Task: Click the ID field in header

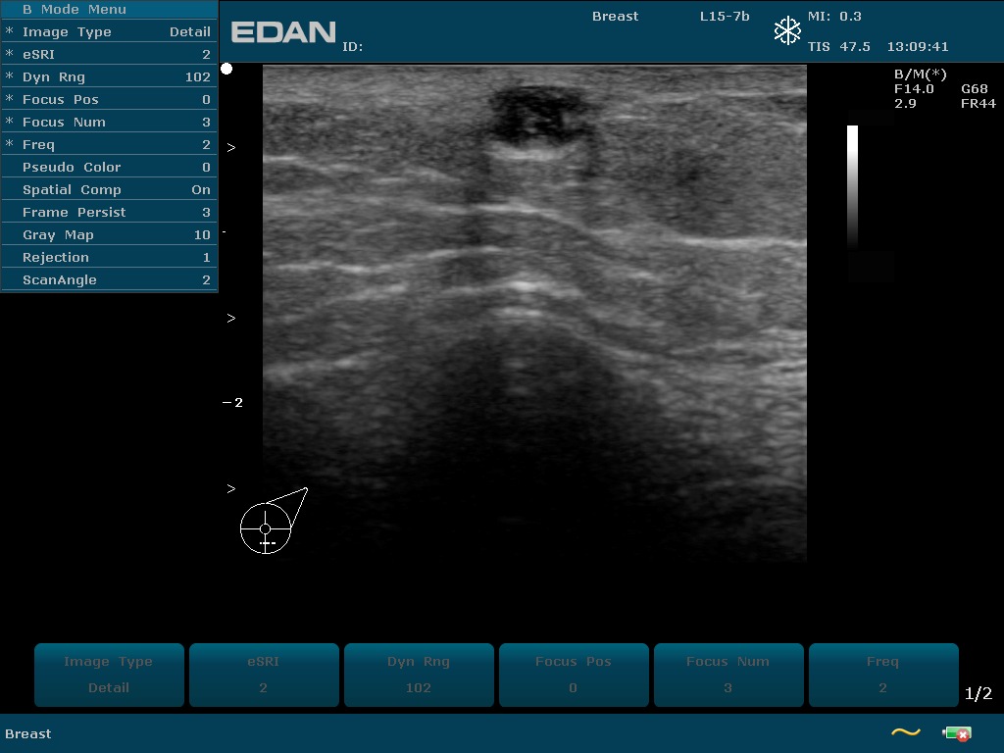Action: [x=353, y=47]
